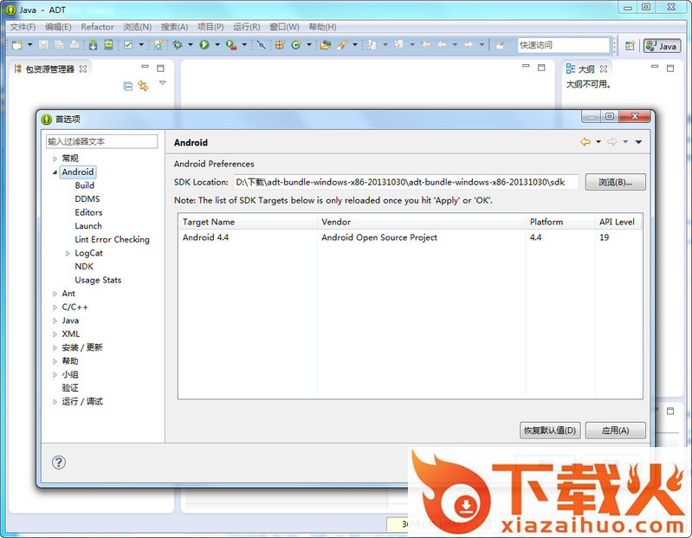Click the back arrow in preferences header
This screenshot has height=538, width=692.
[585, 142]
